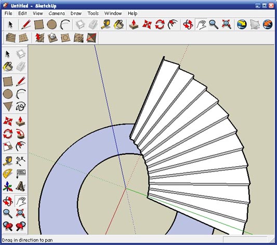Screen dimensions: 277x245
Task: Select the Polygon tool in the left palette
Action: pyautogui.click(x=8, y=106)
